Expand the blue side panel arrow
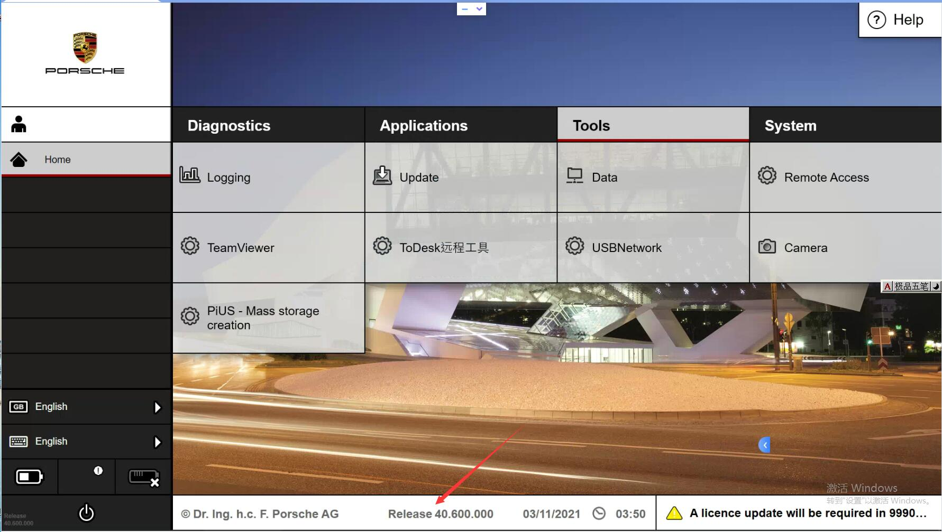Screen dimensions: 942x532 [x=764, y=445]
